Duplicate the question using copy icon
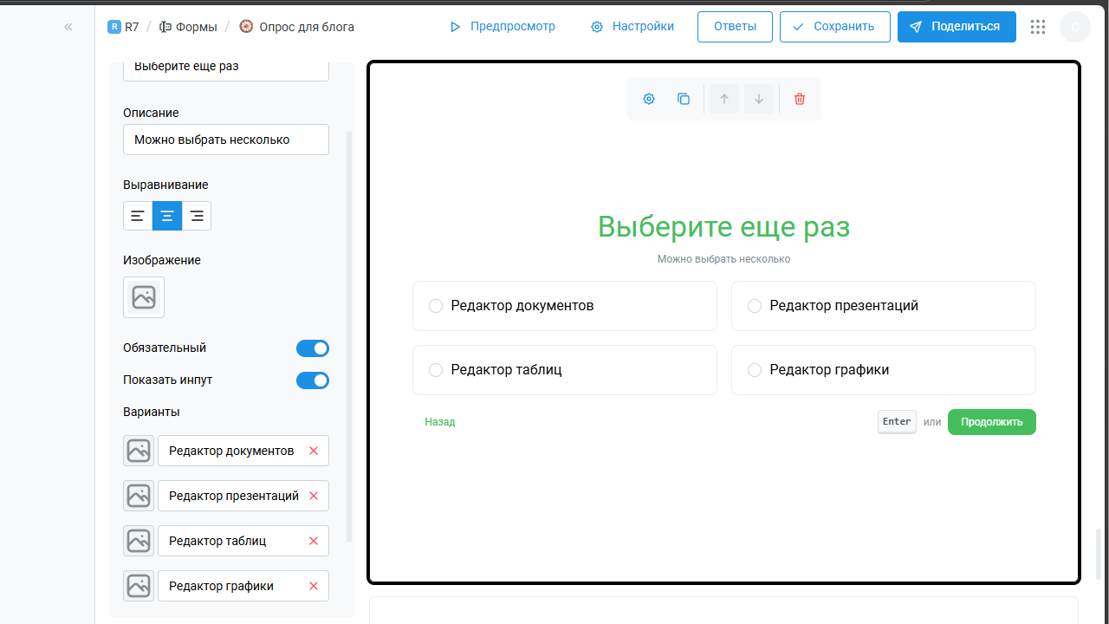Viewport: 1109px width, 624px height. click(684, 99)
